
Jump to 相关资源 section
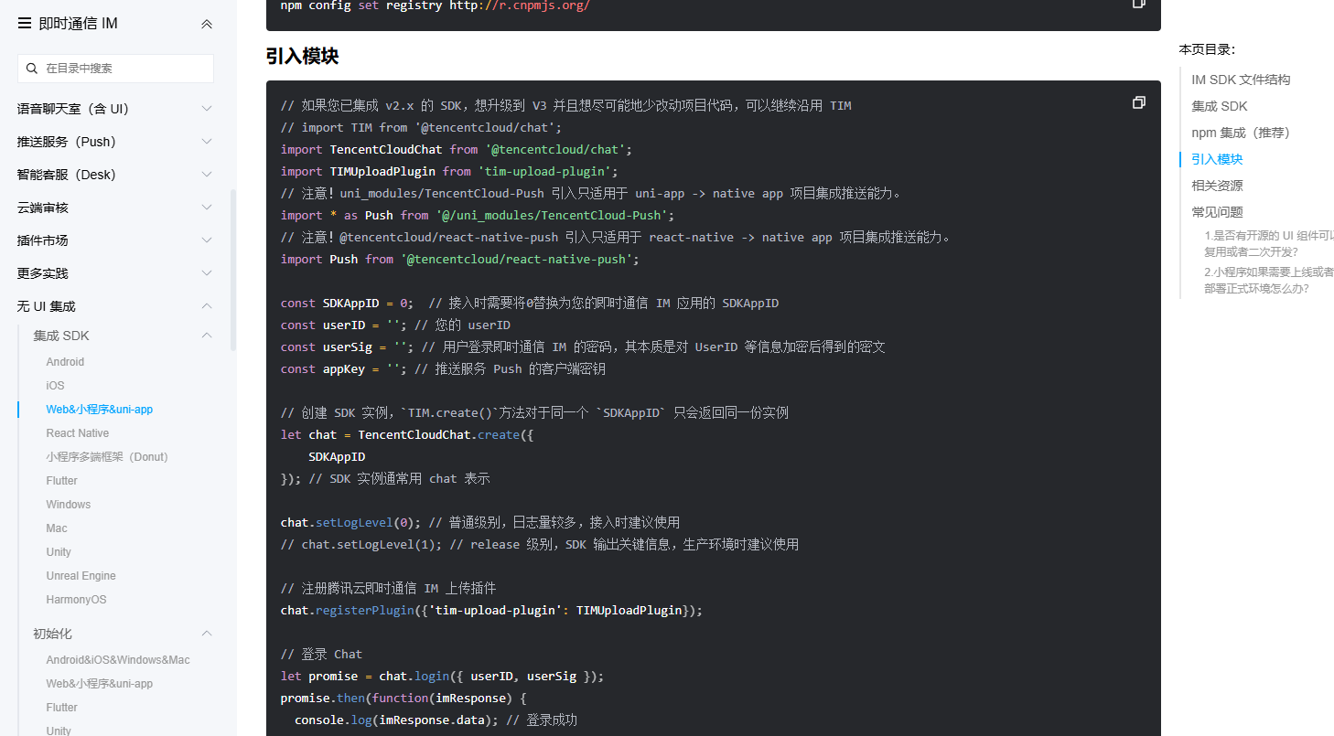click(x=1217, y=186)
